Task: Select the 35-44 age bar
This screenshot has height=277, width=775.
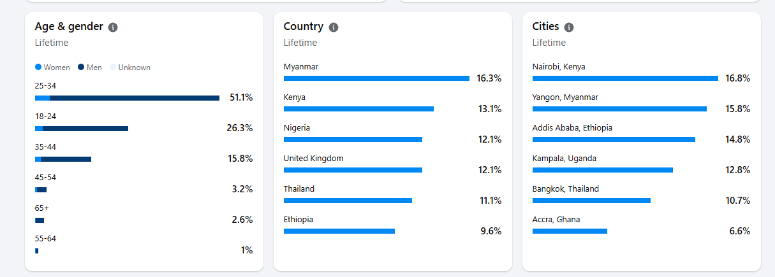Action: (x=63, y=159)
